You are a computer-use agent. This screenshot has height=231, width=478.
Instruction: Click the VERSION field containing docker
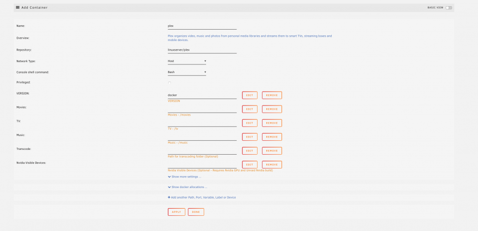point(202,95)
